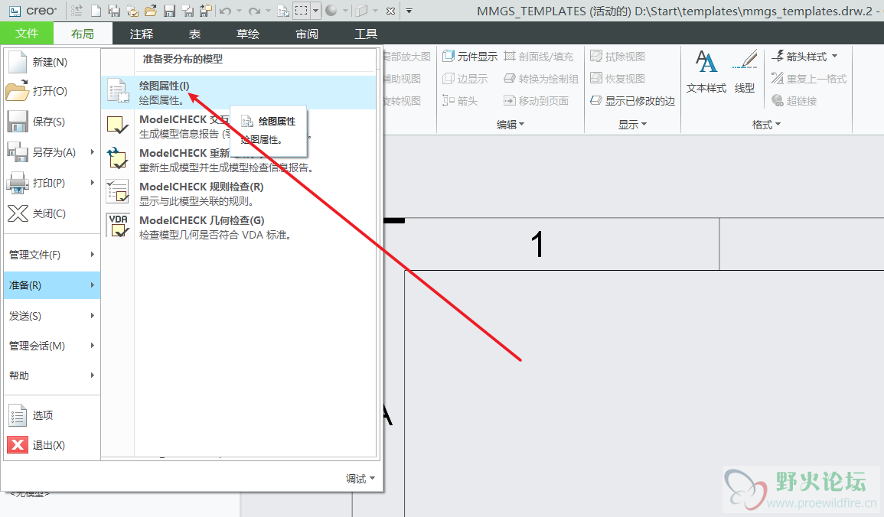Expand the selection box dropdown arrow
Screen dimensions: 884x517
[x=315, y=11]
